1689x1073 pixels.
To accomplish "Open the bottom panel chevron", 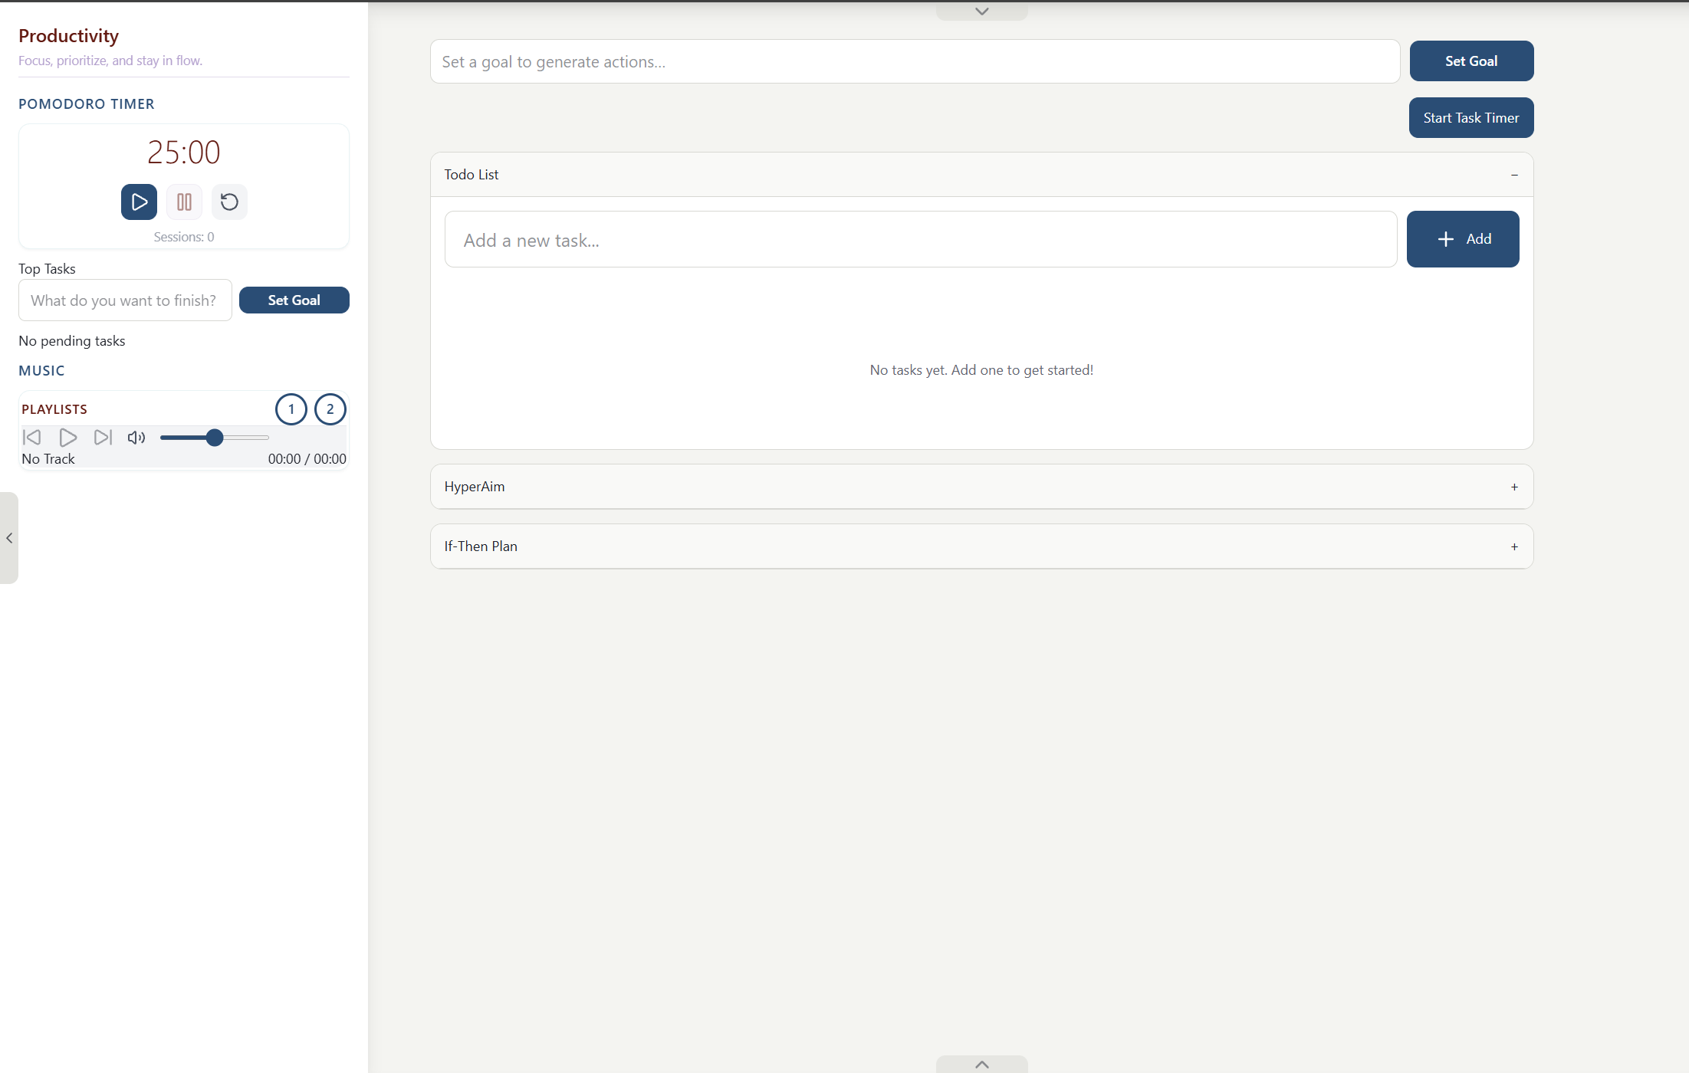I will coord(981,1064).
